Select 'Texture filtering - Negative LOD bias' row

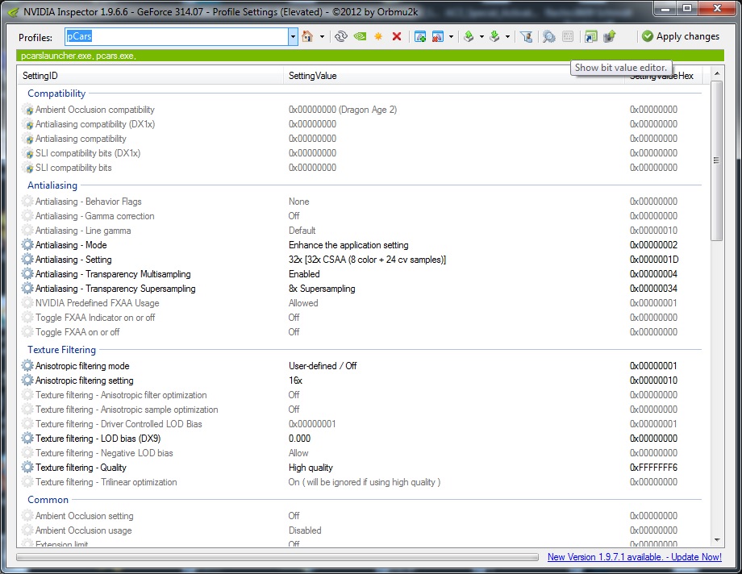click(x=360, y=453)
